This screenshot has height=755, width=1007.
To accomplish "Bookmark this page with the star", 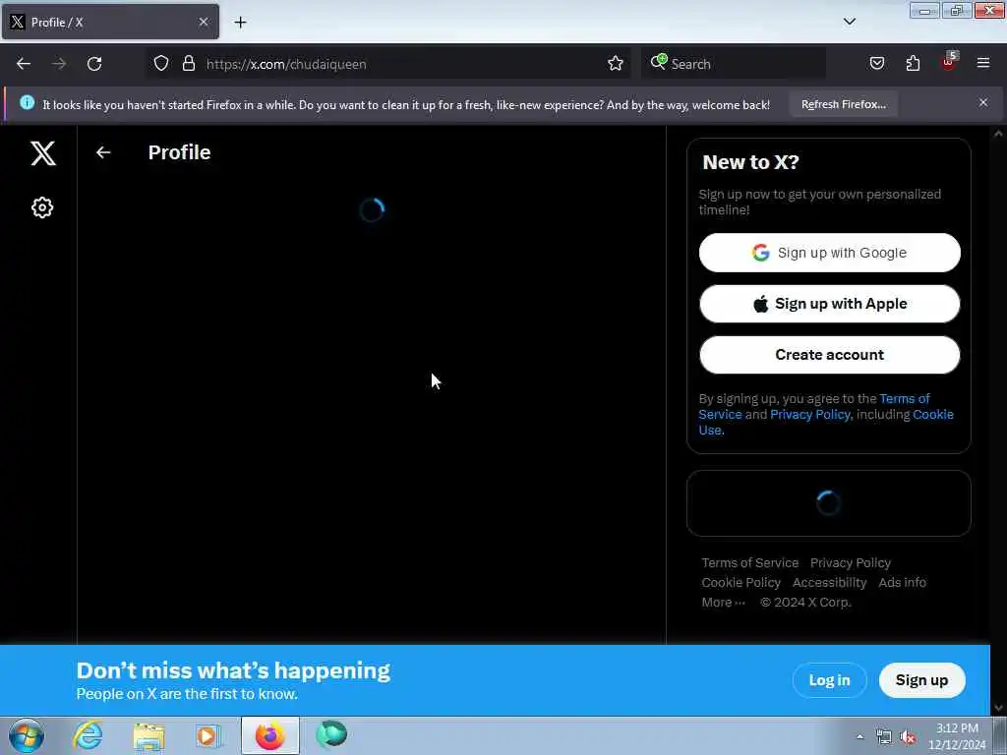I will [616, 64].
